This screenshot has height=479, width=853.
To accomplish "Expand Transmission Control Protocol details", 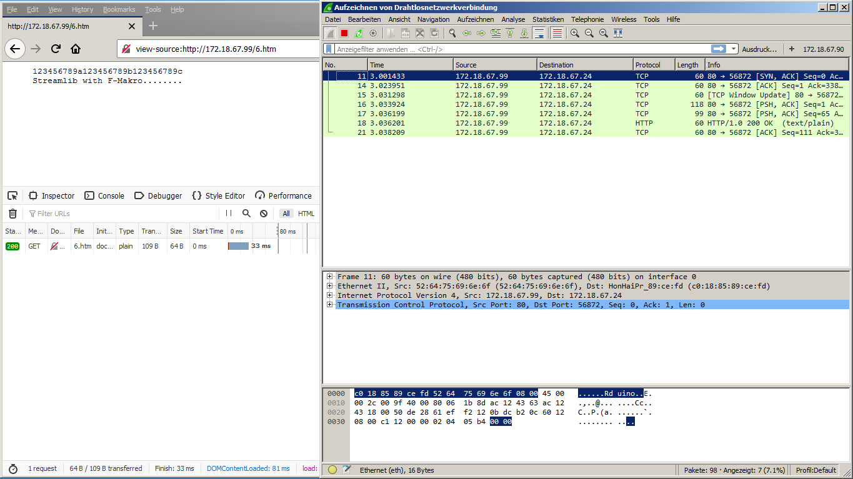I will tap(329, 305).
